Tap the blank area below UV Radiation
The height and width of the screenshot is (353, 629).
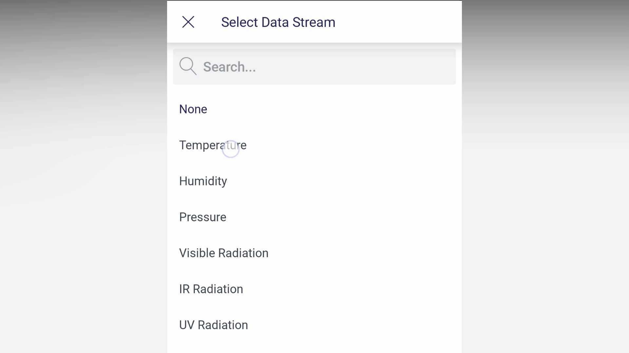[314, 345]
